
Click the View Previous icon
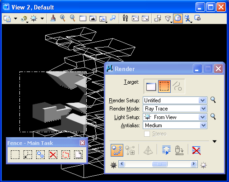[135, 19]
